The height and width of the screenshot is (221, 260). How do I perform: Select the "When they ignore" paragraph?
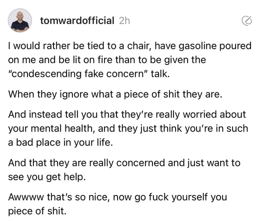click(115, 94)
